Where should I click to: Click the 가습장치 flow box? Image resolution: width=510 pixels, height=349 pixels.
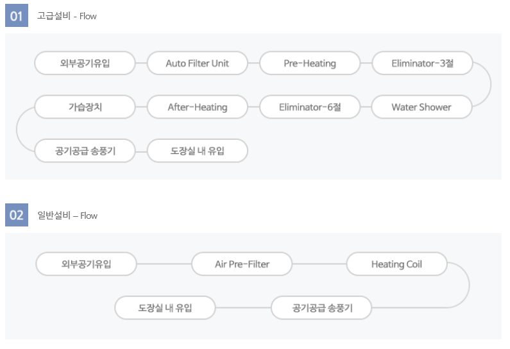[85, 107]
